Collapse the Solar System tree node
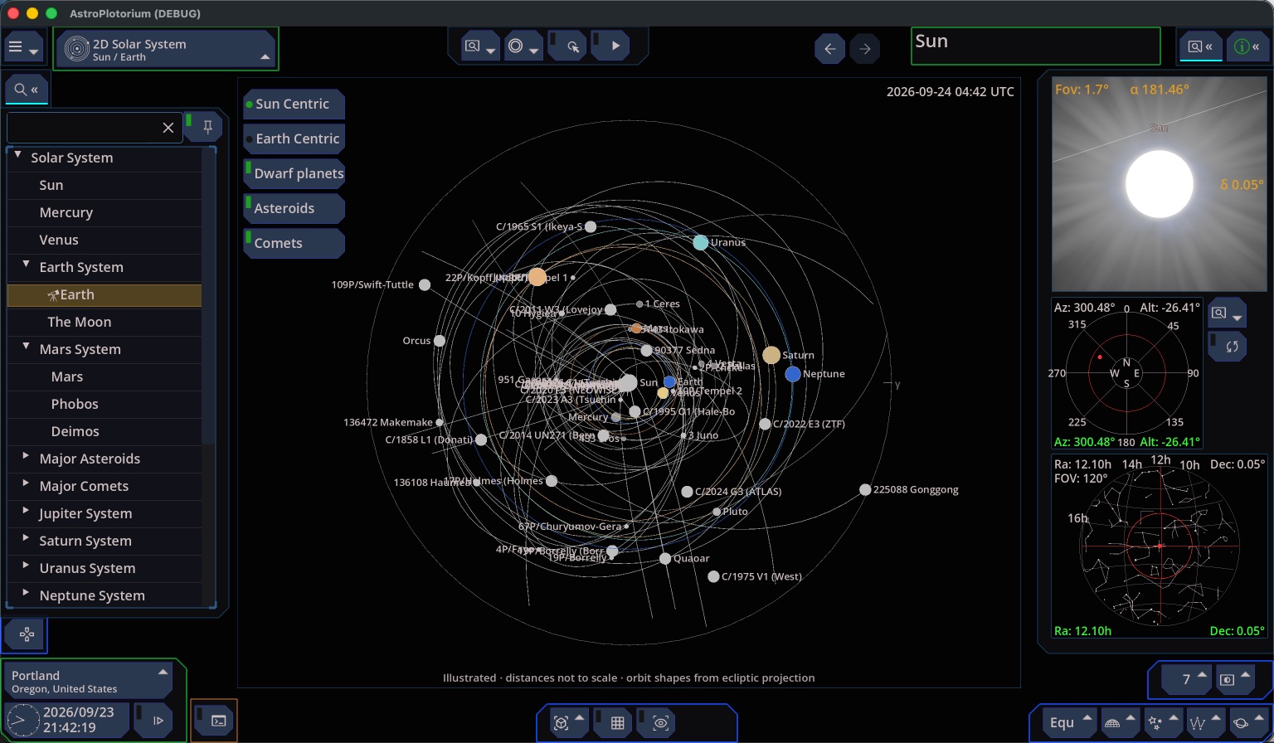Screen dimensions: 1274x743 (x=17, y=155)
